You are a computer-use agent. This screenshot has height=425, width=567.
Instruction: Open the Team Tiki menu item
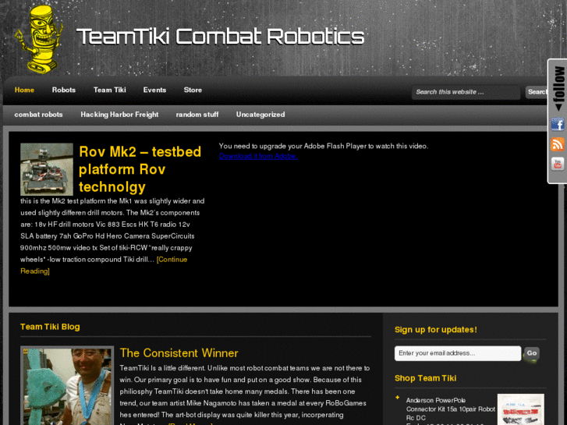pos(109,90)
